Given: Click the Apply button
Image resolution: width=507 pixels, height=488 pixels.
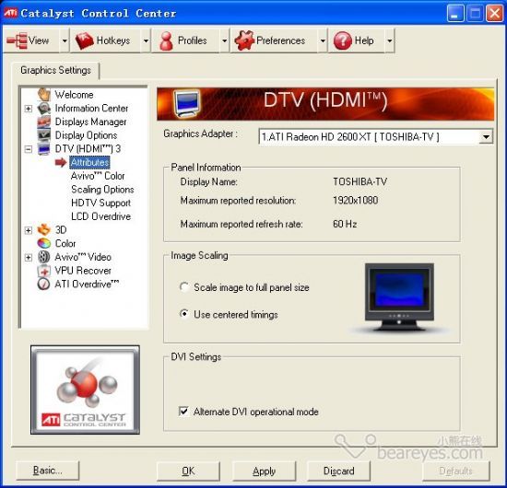Looking at the screenshot, I should [264, 471].
